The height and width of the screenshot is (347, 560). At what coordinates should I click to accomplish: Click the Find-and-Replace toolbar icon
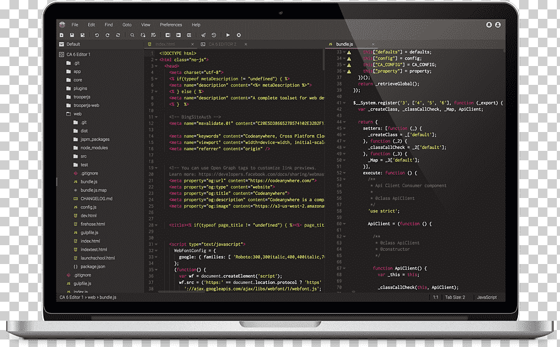[x=143, y=35]
